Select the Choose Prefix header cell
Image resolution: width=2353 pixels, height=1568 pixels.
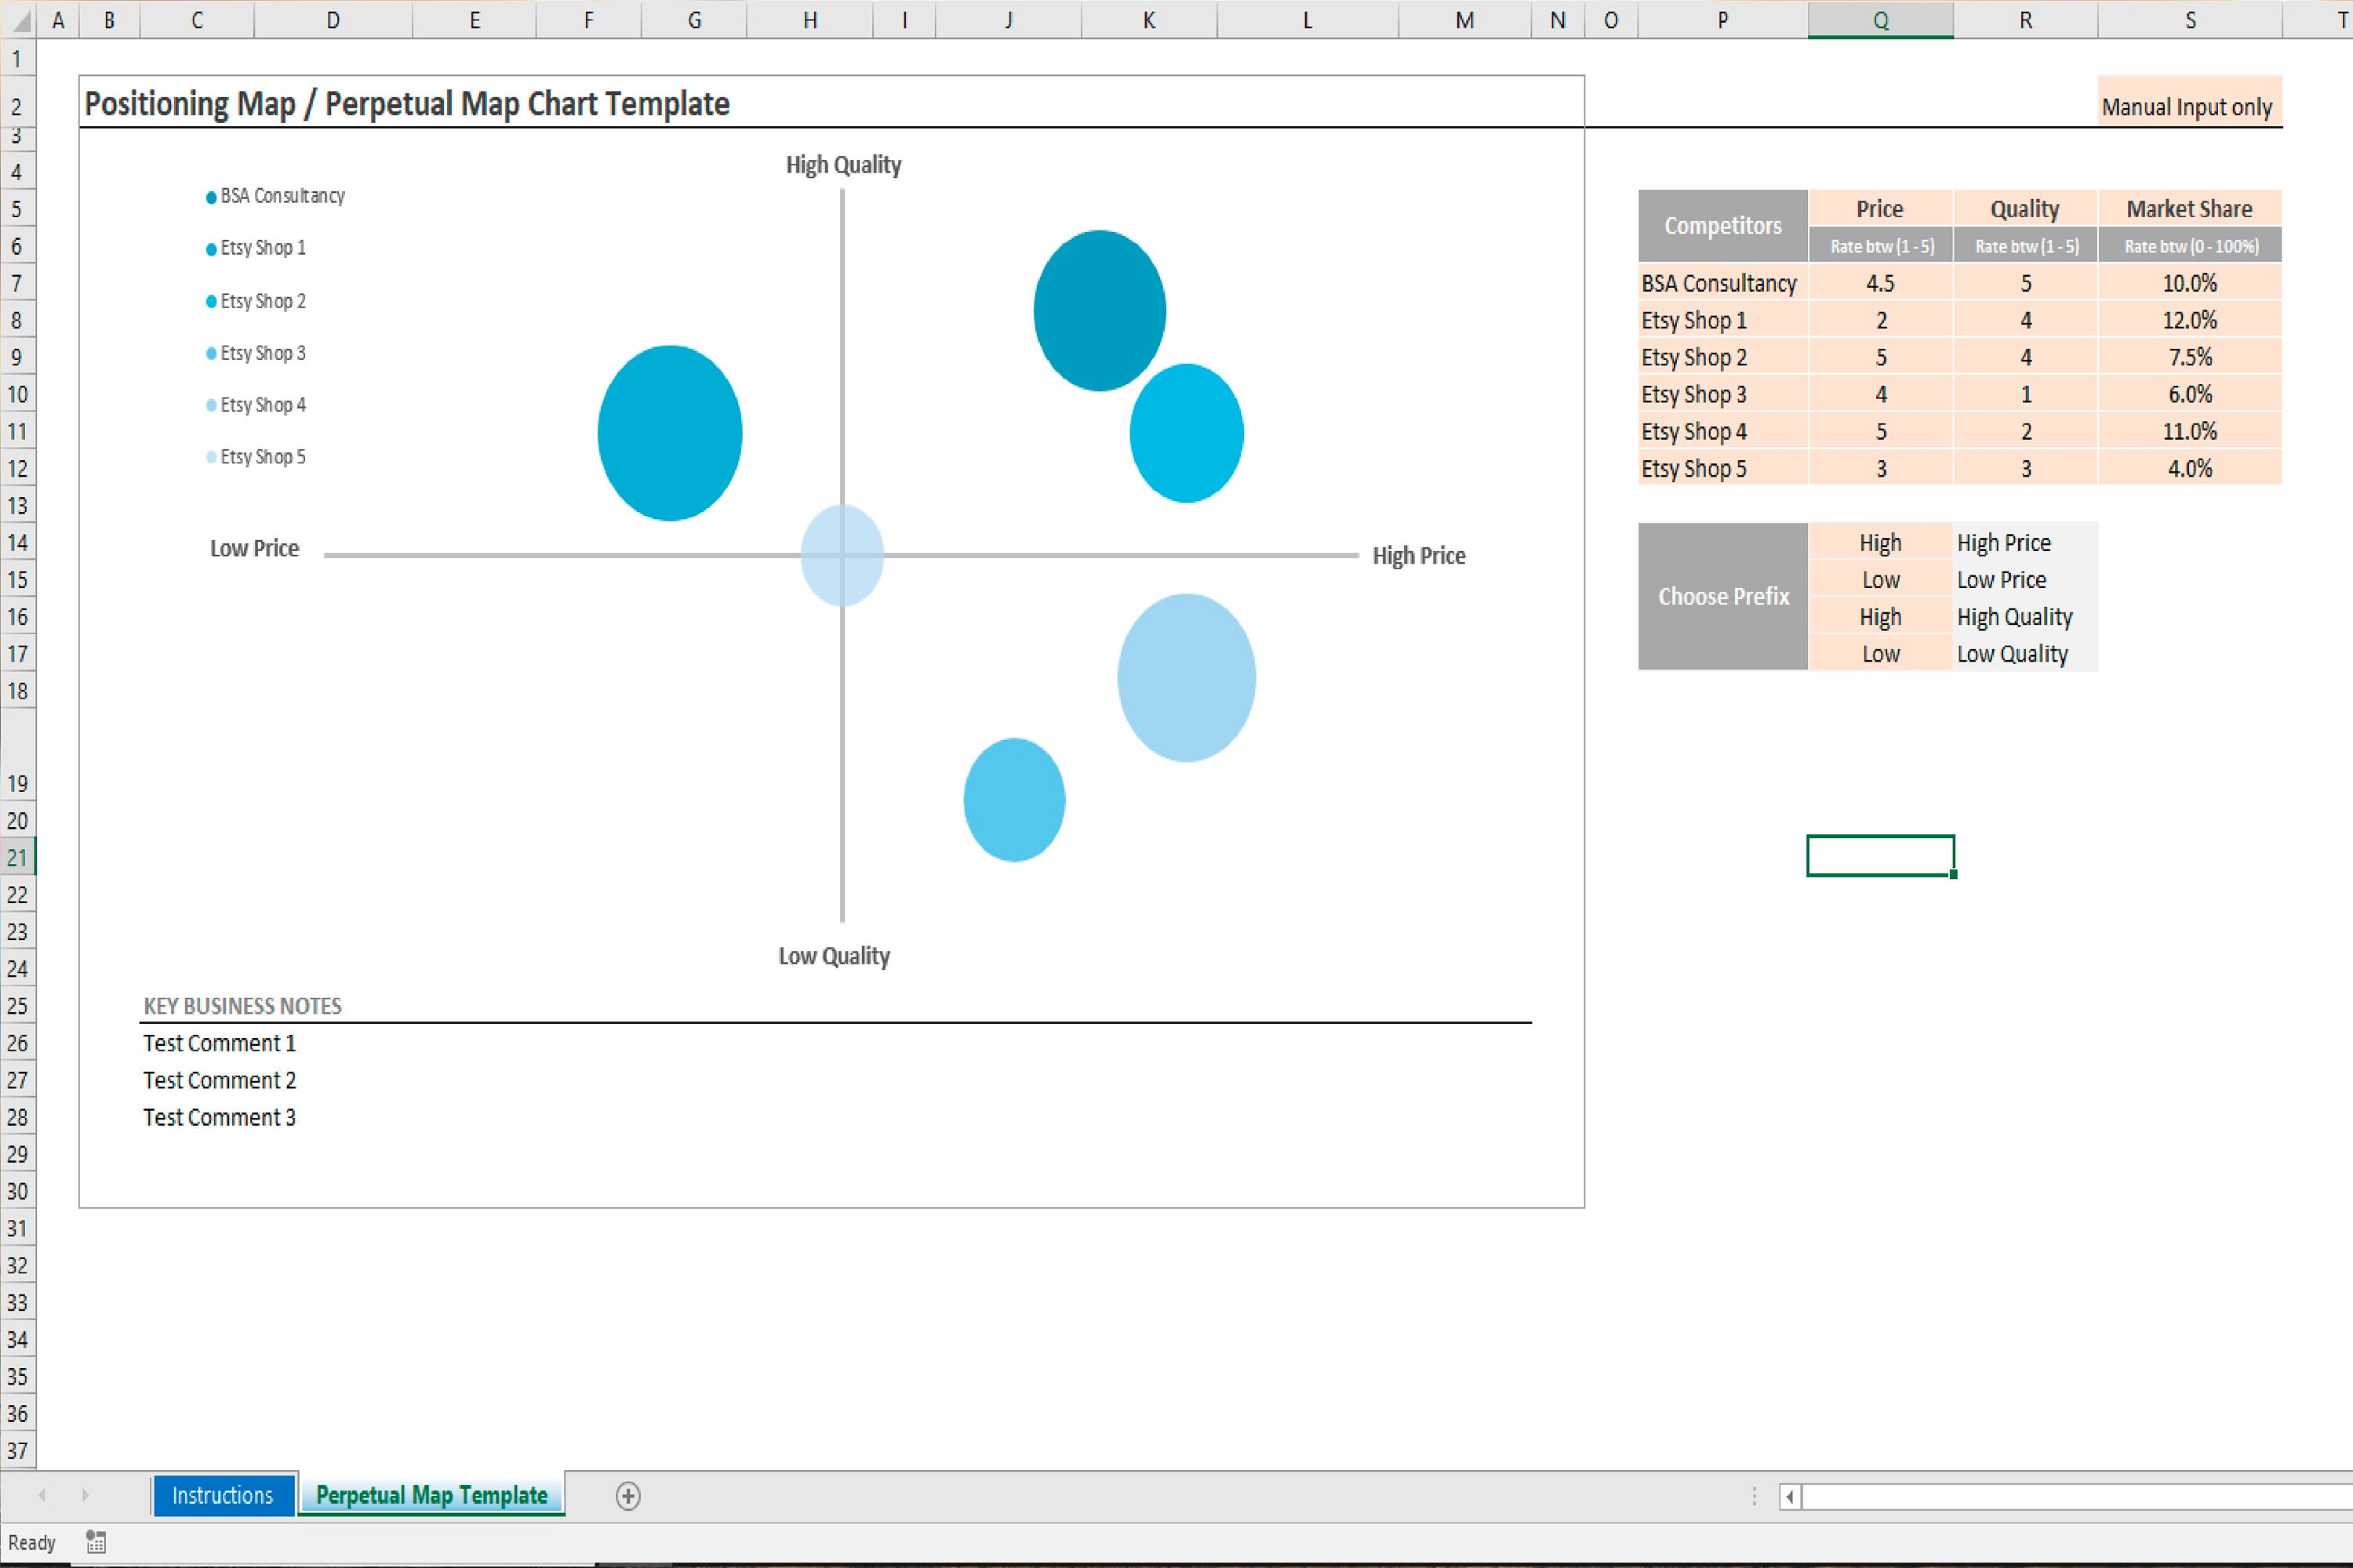pyautogui.click(x=1722, y=596)
